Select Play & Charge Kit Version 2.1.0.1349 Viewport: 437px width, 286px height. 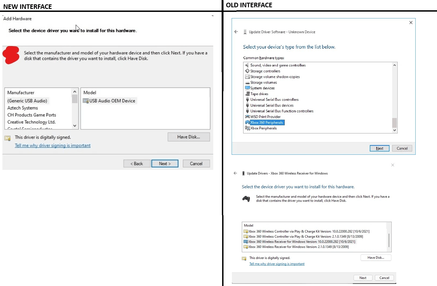306,236
